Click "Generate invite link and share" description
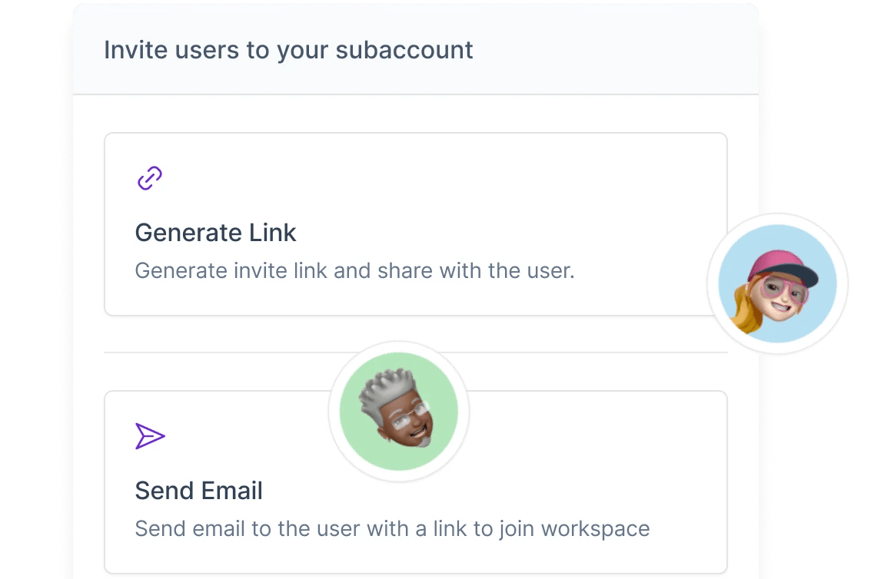Viewport: 874px width, 579px height. point(354,271)
